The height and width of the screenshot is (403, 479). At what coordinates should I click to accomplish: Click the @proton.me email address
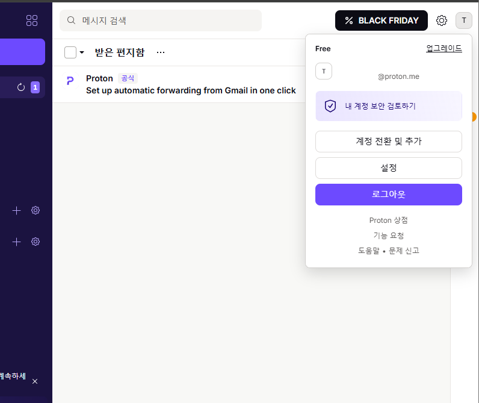click(x=398, y=77)
